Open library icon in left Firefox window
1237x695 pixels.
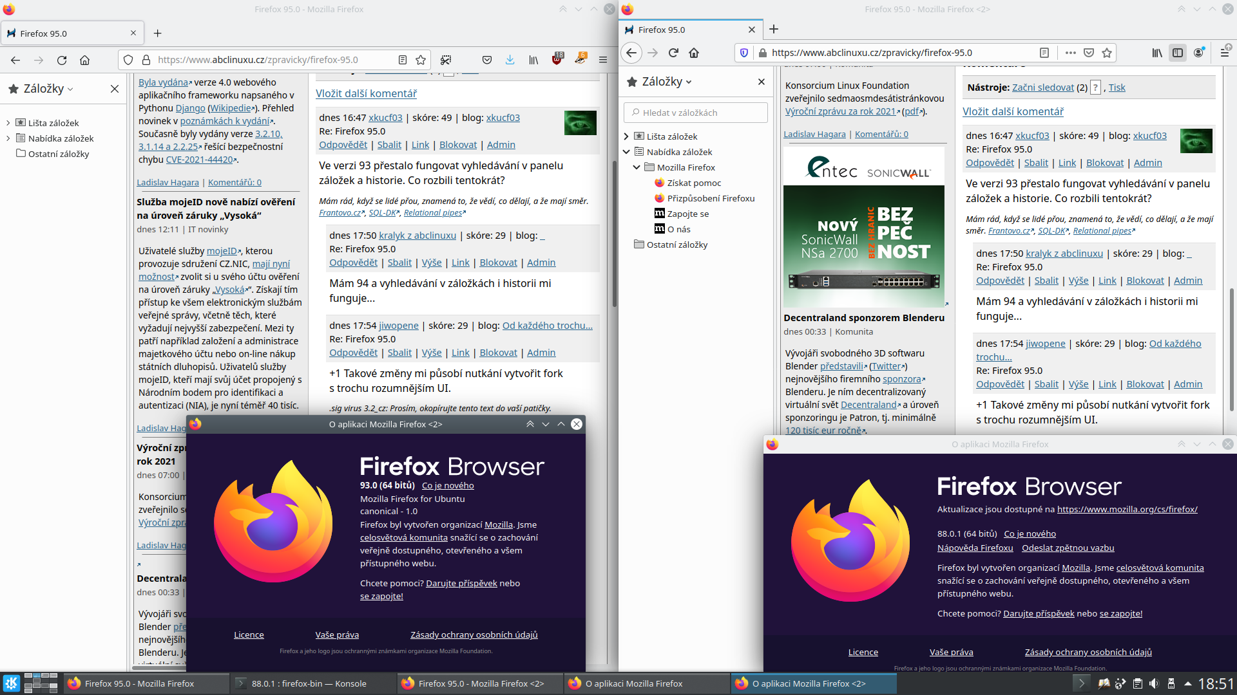click(x=533, y=60)
